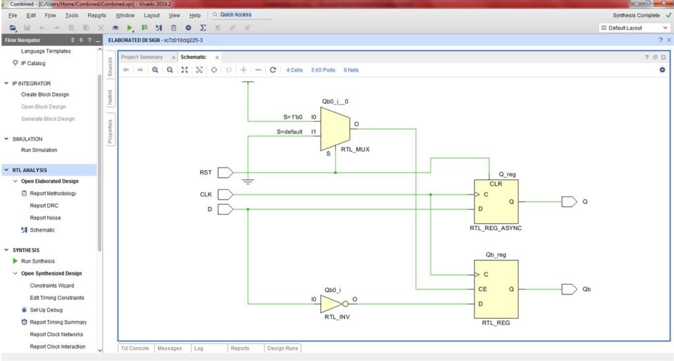Zoom out on the schematic
This screenshot has width=674, height=361.
[170, 70]
